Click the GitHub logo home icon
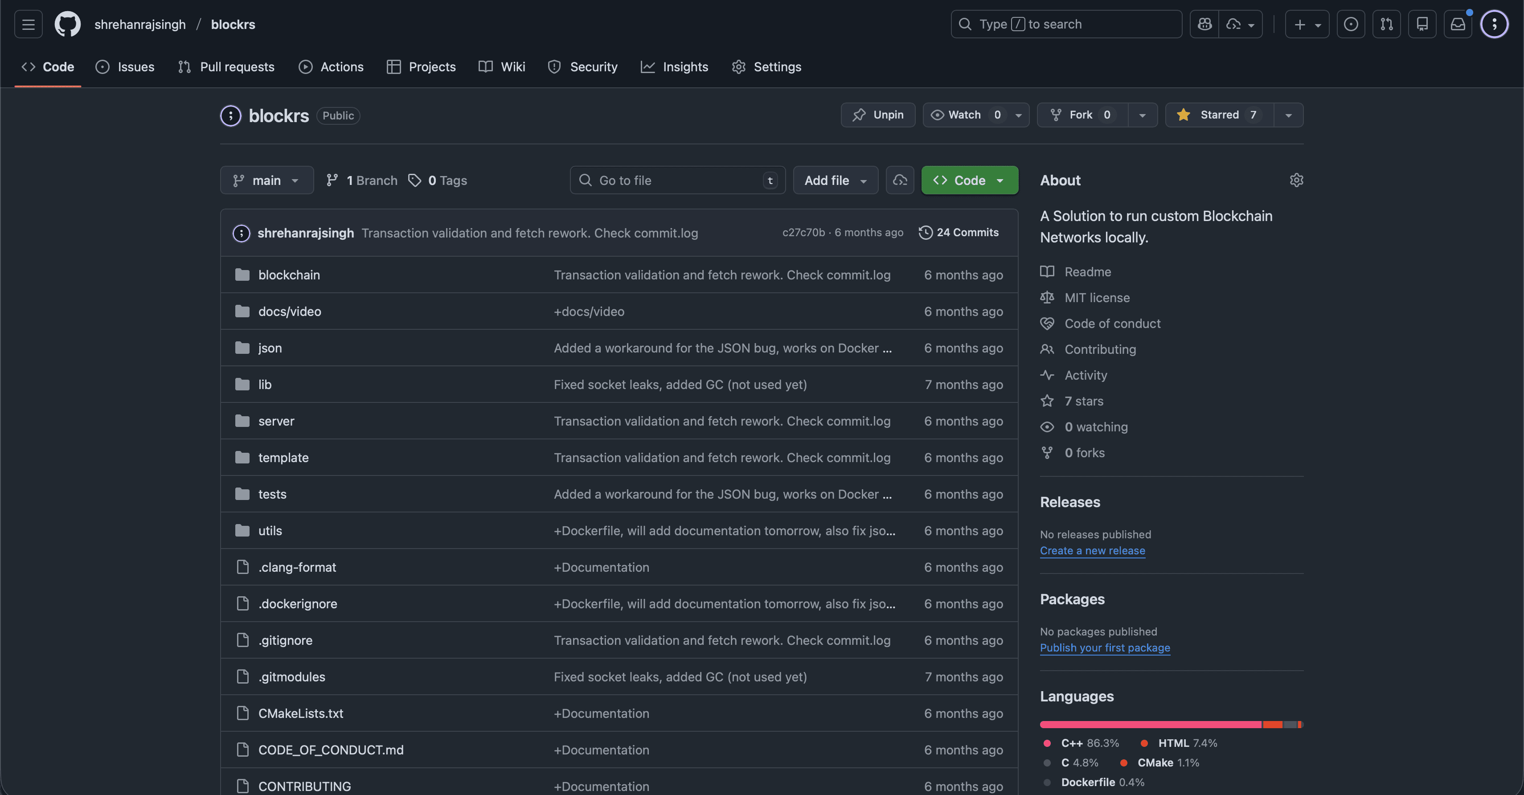This screenshot has width=1524, height=795. pos(67,24)
